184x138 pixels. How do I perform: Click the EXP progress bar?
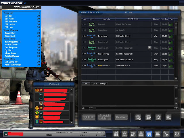pyautogui.click(x=59, y=135)
